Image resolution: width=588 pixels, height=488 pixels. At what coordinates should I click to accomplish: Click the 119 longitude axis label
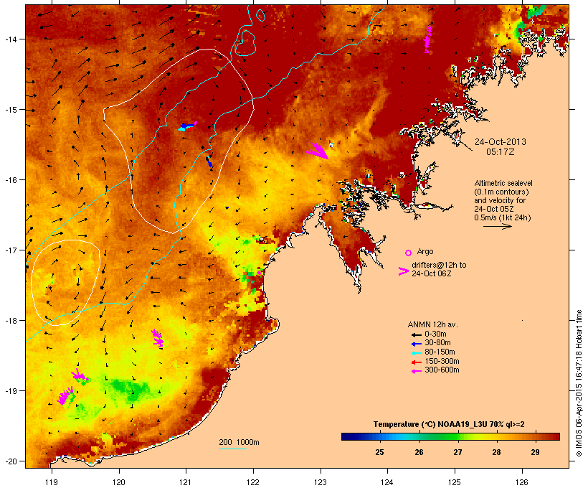pos(52,482)
